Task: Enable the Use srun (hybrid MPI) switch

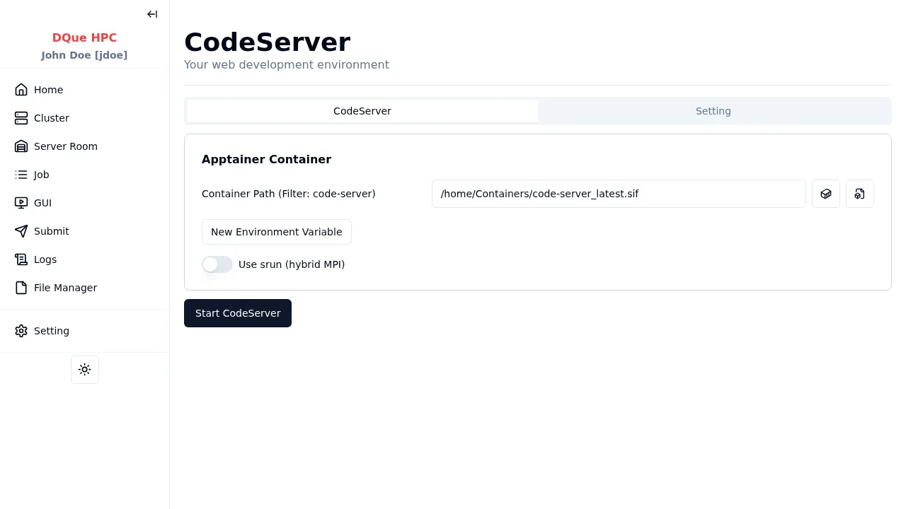Action: tap(217, 264)
